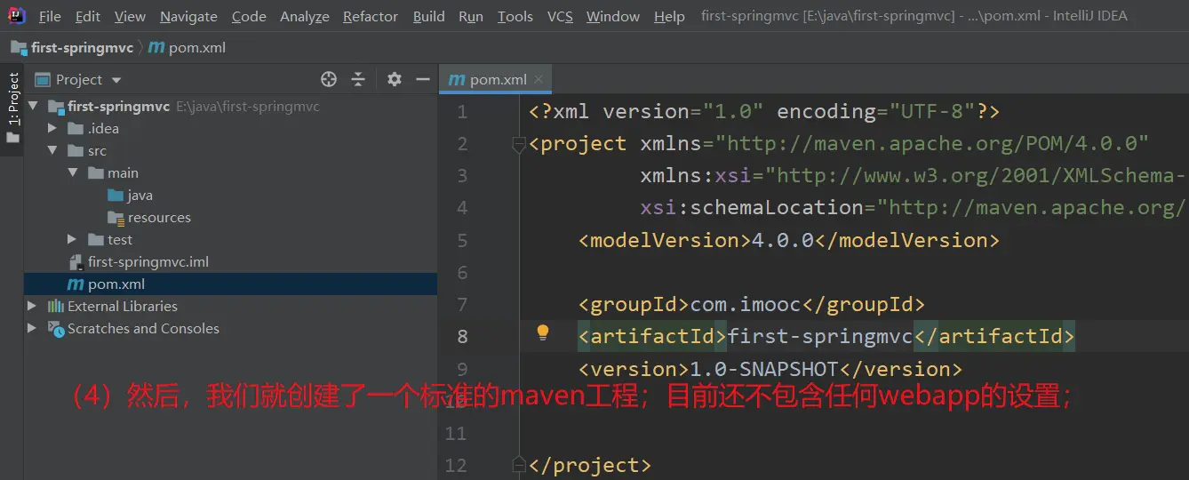Image resolution: width=1189 pixels, height=480 pixels.
Task: Select the test folder
Action: (x=120, y=240)
